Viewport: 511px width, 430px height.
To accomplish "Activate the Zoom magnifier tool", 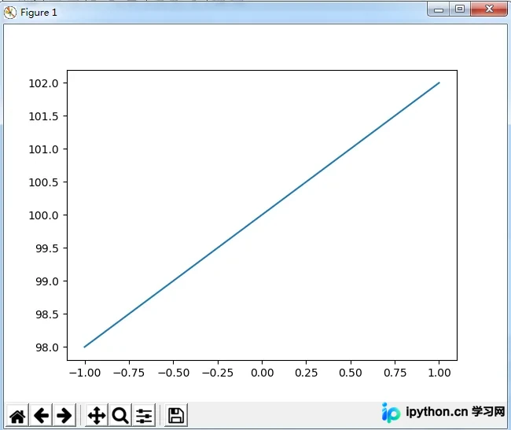I will 120,415.
